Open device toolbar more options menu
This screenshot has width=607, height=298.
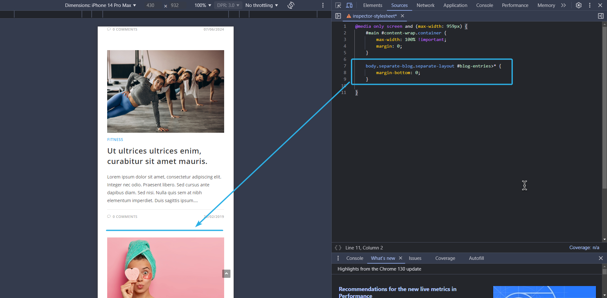323,5
